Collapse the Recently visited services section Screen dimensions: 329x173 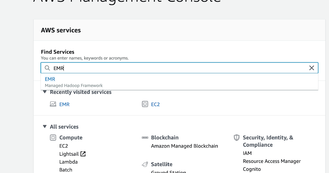click(44, 92)
